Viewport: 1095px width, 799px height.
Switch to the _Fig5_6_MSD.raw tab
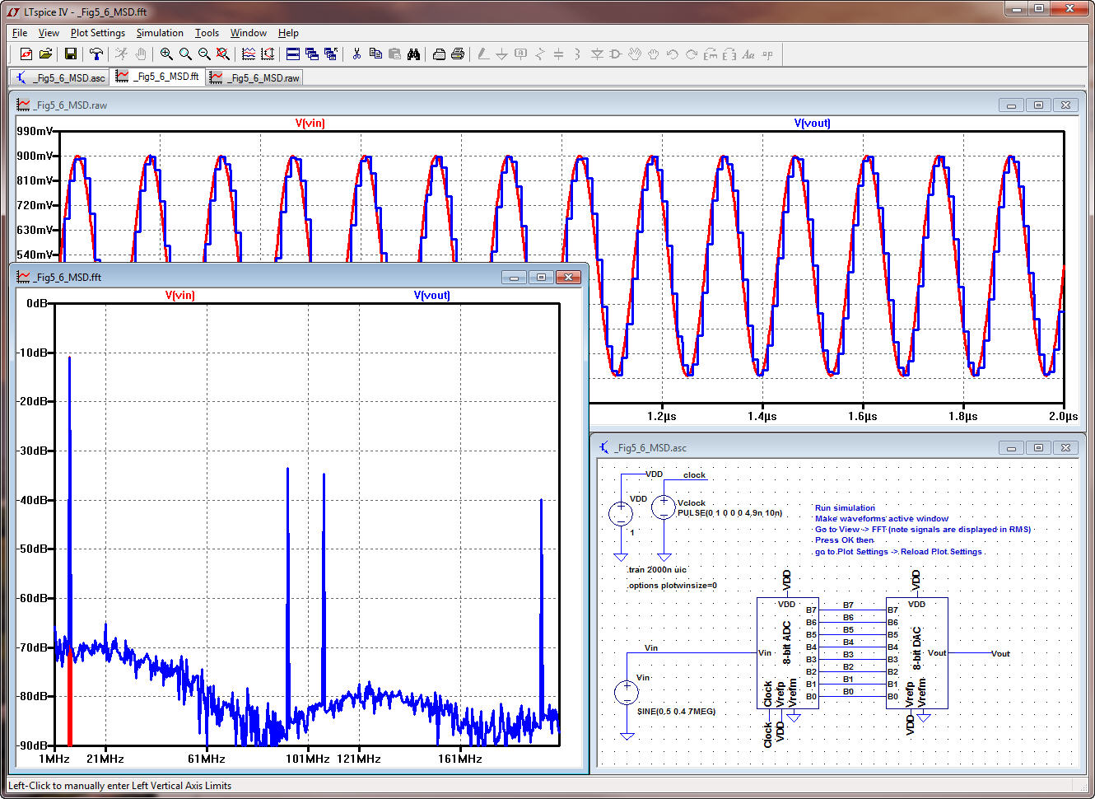(256, 77)
